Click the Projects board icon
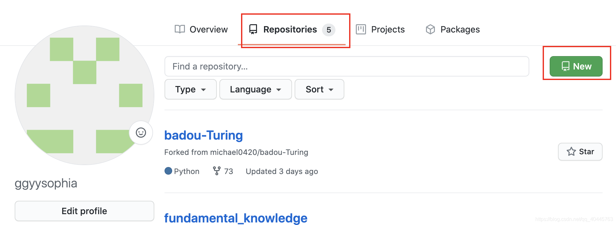 coord(361,29)
